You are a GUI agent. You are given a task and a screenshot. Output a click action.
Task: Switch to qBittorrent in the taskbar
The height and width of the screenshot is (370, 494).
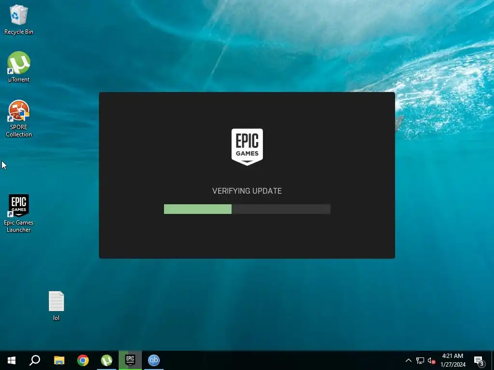pyautogui.click(x=154, y=360)
